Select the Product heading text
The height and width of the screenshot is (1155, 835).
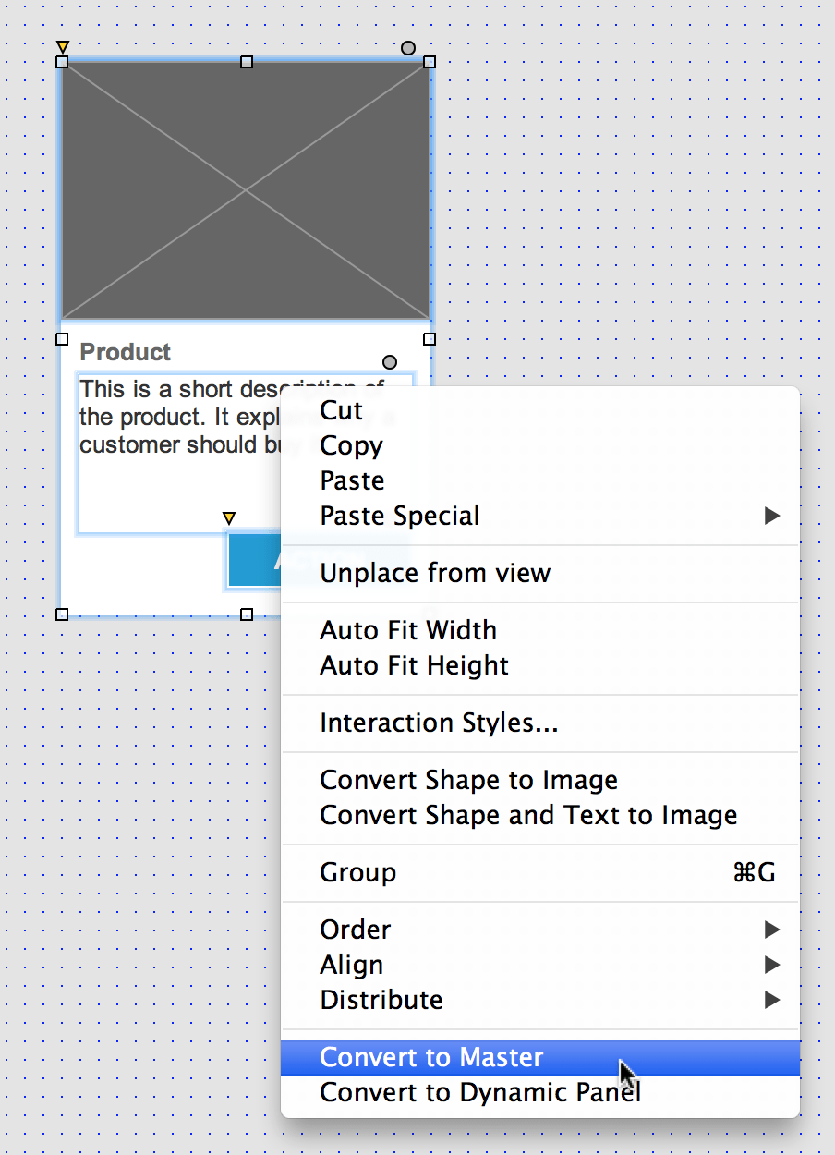coord(126,352)
